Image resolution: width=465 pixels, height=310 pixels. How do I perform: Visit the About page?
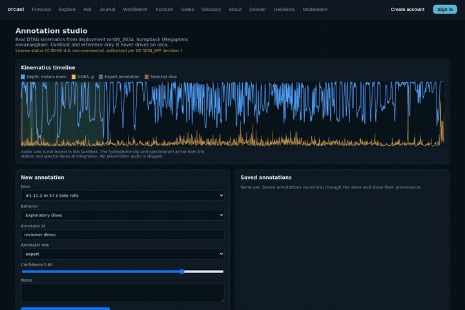[235, 10]
